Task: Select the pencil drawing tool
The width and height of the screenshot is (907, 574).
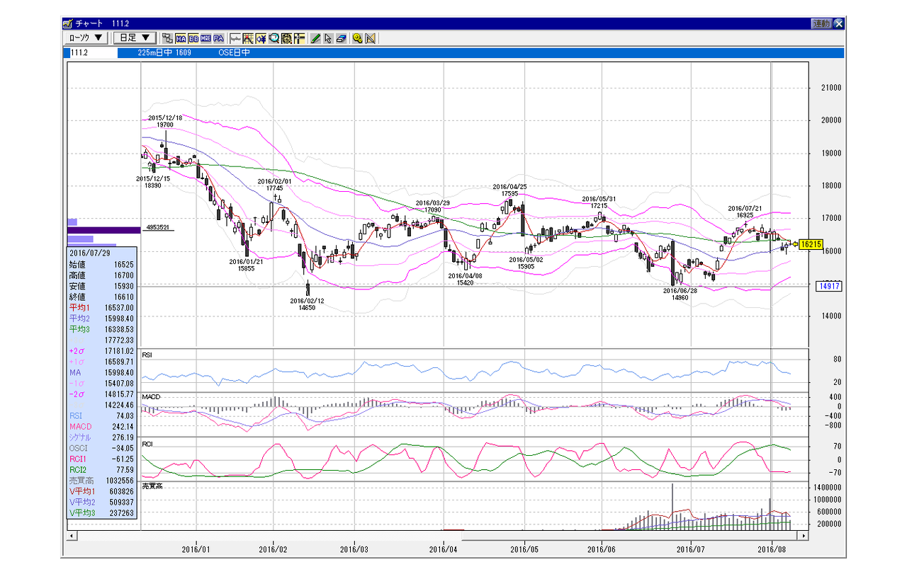Action: 315,38
